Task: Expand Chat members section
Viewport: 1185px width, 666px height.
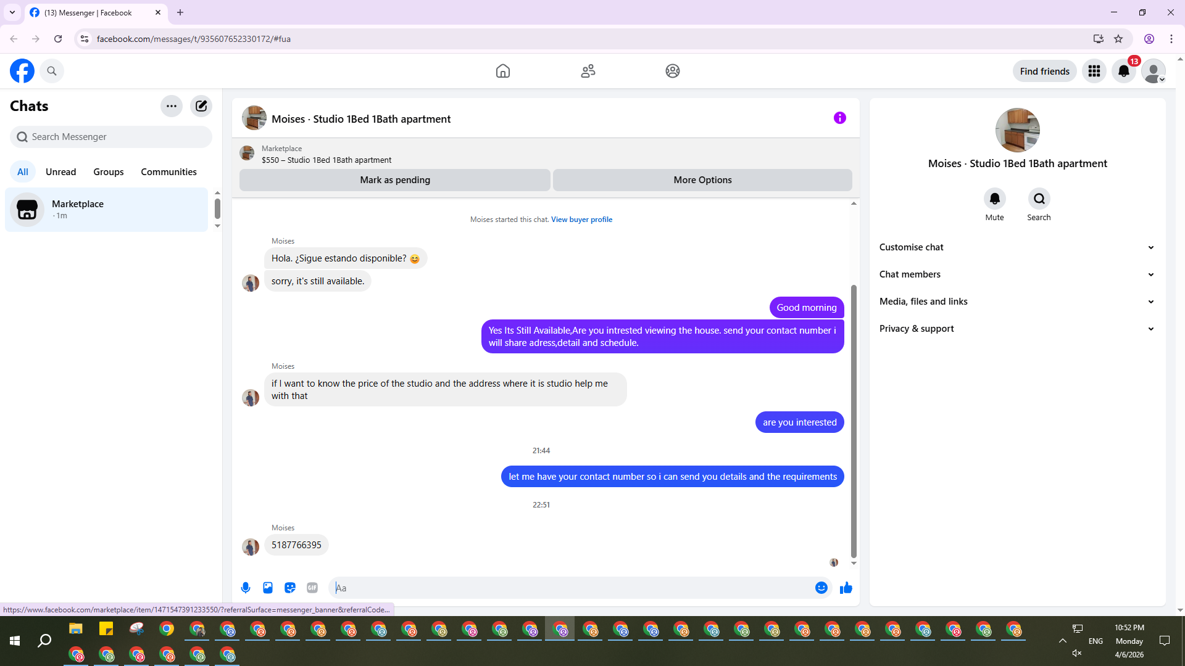Action: [1017, 274]
